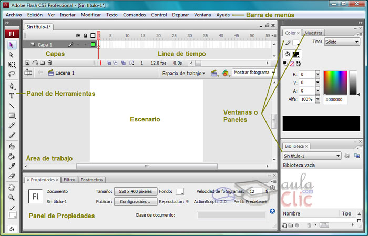Click Clase de documento field

pyautogui.click(x=231, y=215)
